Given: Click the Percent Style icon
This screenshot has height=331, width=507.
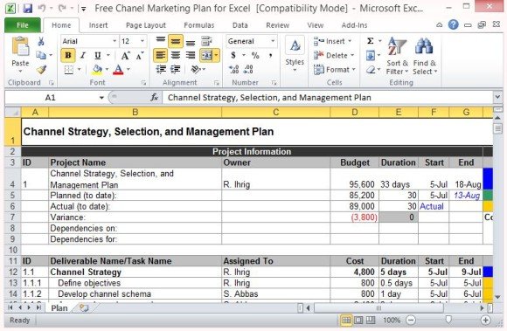Looking at the screenshot, I should pyautogui.click(x=255, y=56).
